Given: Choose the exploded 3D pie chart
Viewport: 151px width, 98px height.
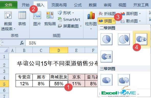Looking at the screenshot, I should tap(124, 80).
